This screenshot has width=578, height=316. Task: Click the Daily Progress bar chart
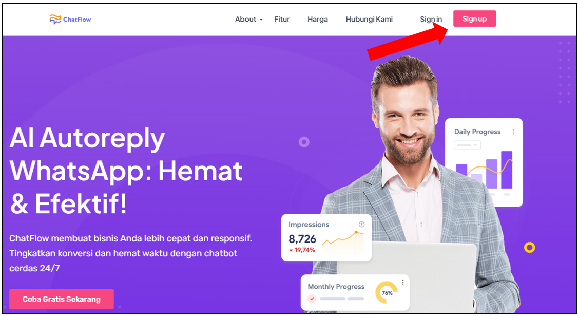pos(484,170)
